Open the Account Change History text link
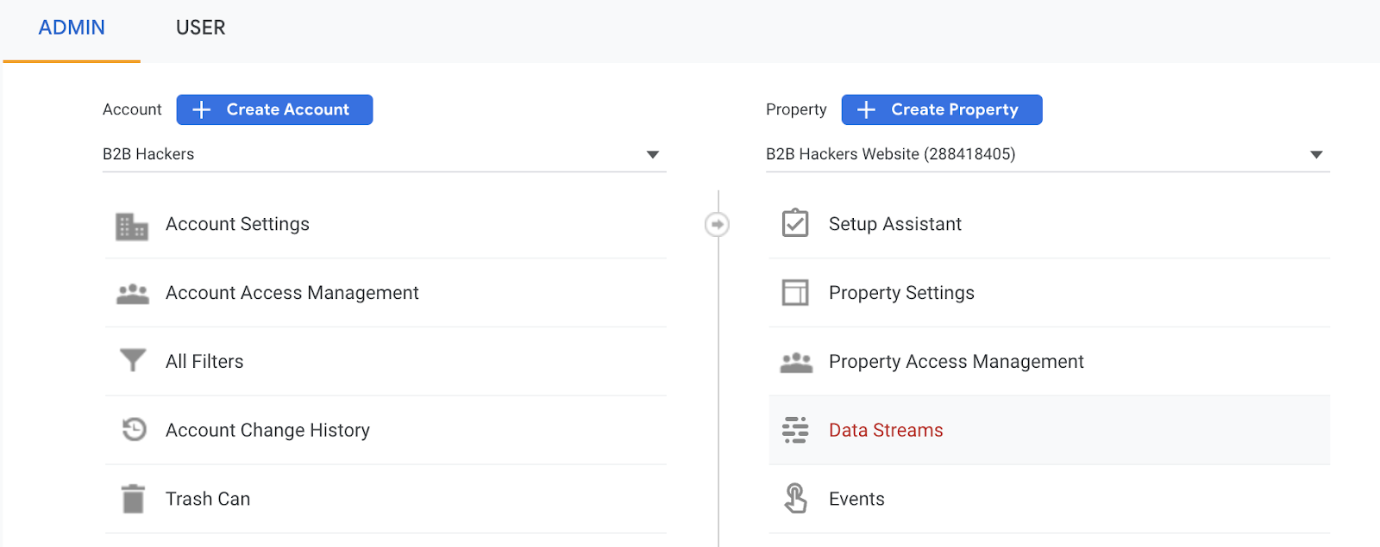 pos(267,430)
